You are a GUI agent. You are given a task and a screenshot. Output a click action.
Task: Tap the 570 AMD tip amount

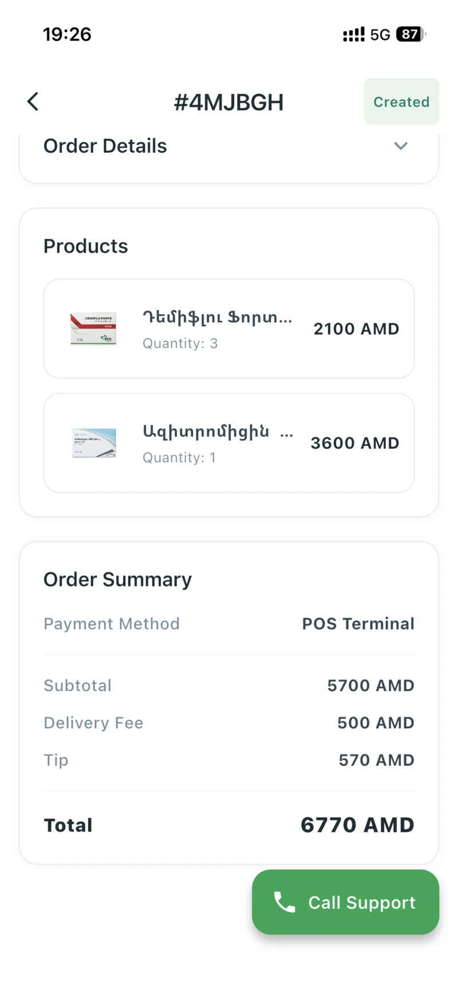[376, 760]
